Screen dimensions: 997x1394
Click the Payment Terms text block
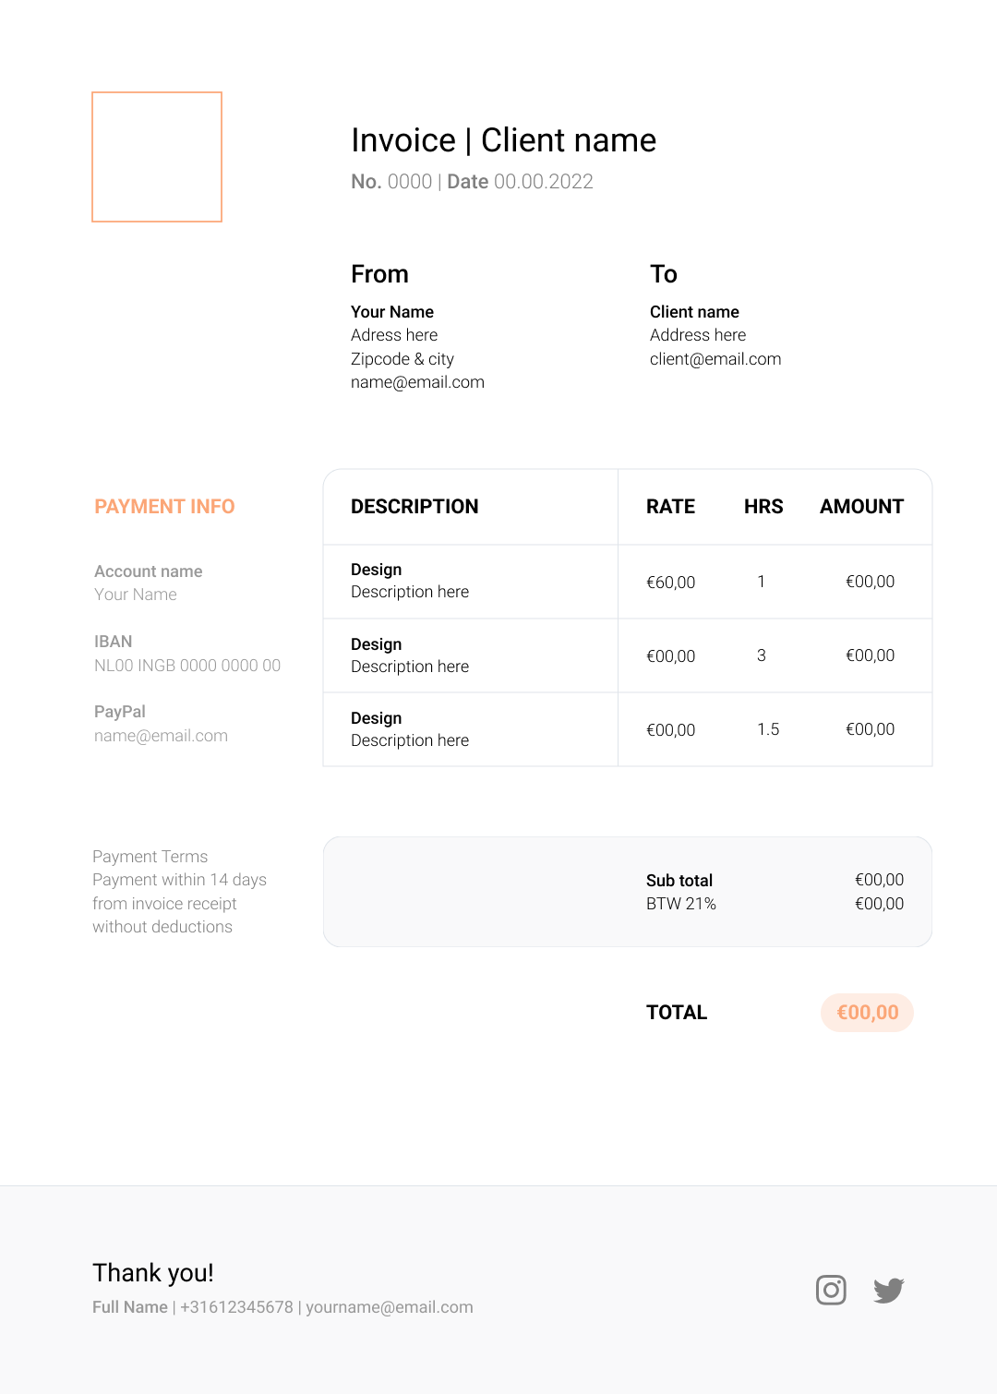[x=179, y=892]
